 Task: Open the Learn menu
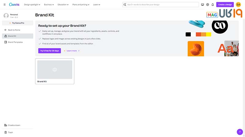click(x=97, y=5)
